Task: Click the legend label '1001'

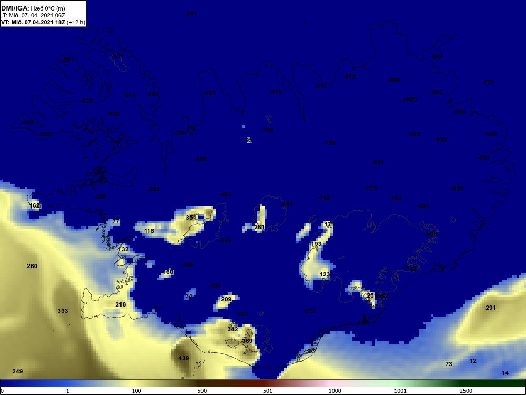Action: (400, 391)
